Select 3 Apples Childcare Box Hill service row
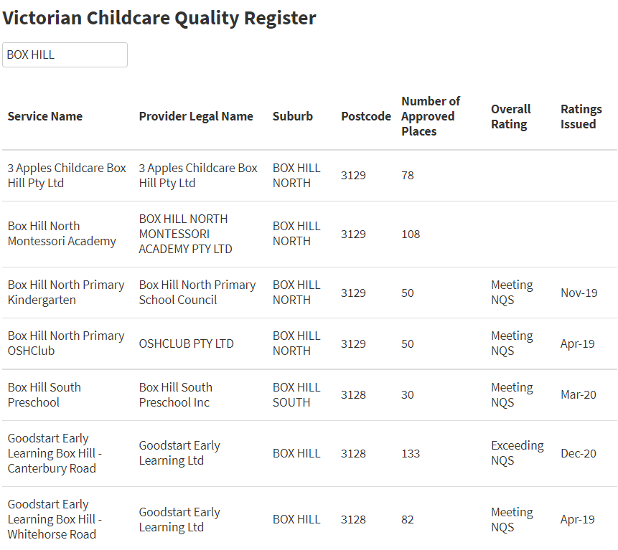The height and width of the screenshot is (550, 618). [309, 176]
